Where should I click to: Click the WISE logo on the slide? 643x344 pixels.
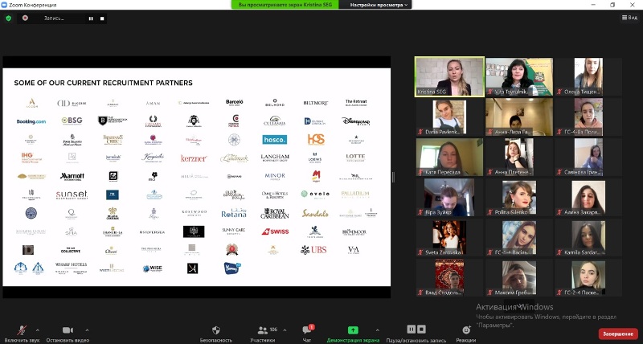point(153,268)
